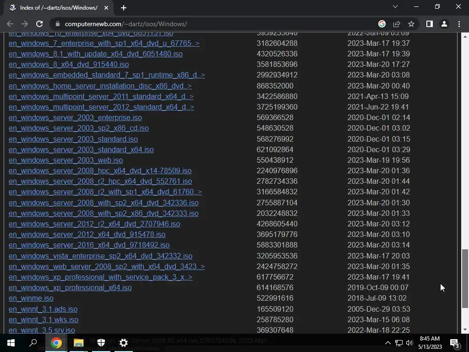Bookmark this page with the star
This screenshot has height=352, width=469.
point(411,24)
